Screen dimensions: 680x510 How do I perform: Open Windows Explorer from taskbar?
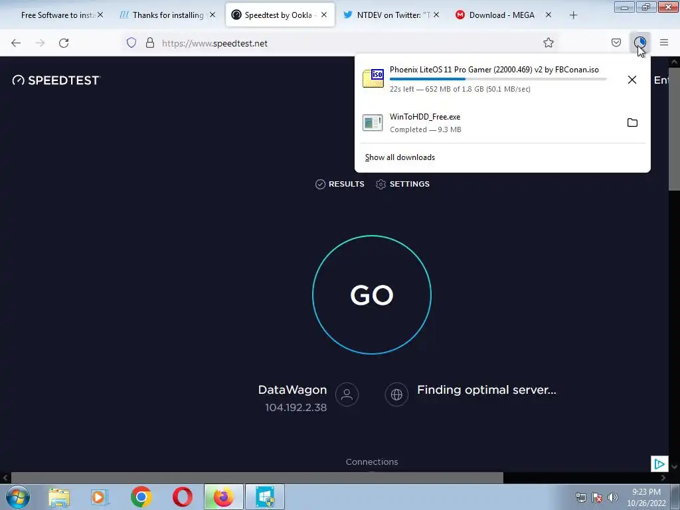(59, 497)
